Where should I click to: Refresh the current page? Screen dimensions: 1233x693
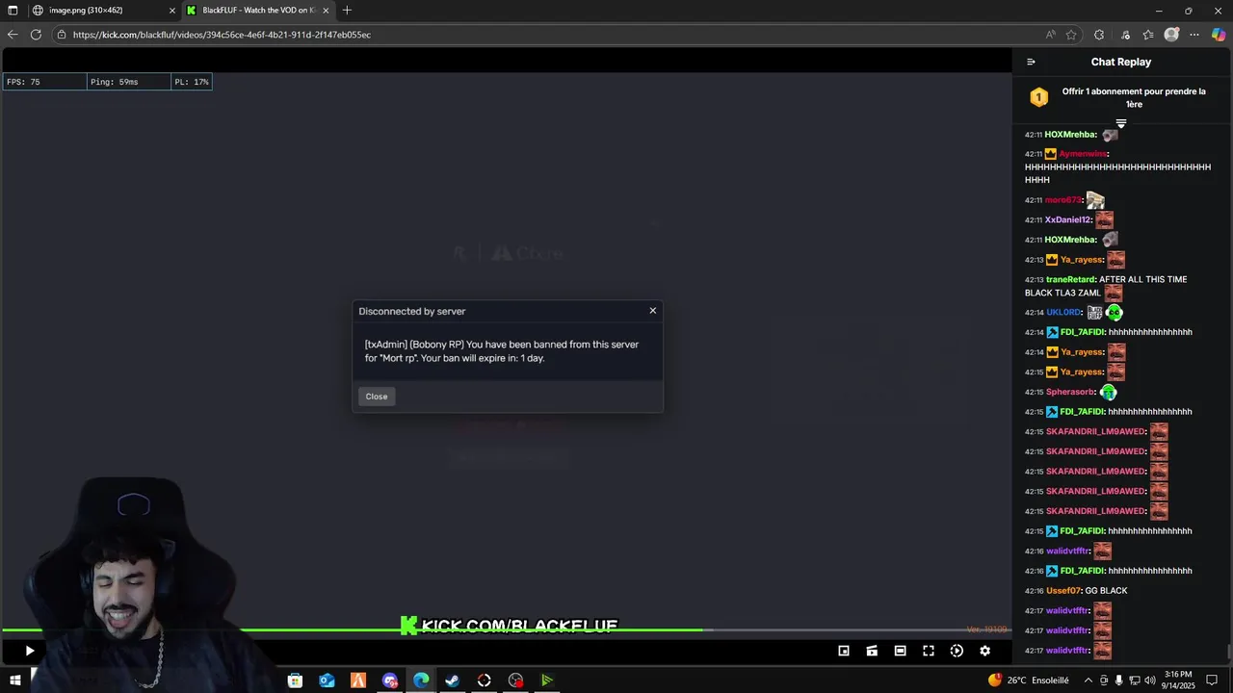[x=36, y=35]
